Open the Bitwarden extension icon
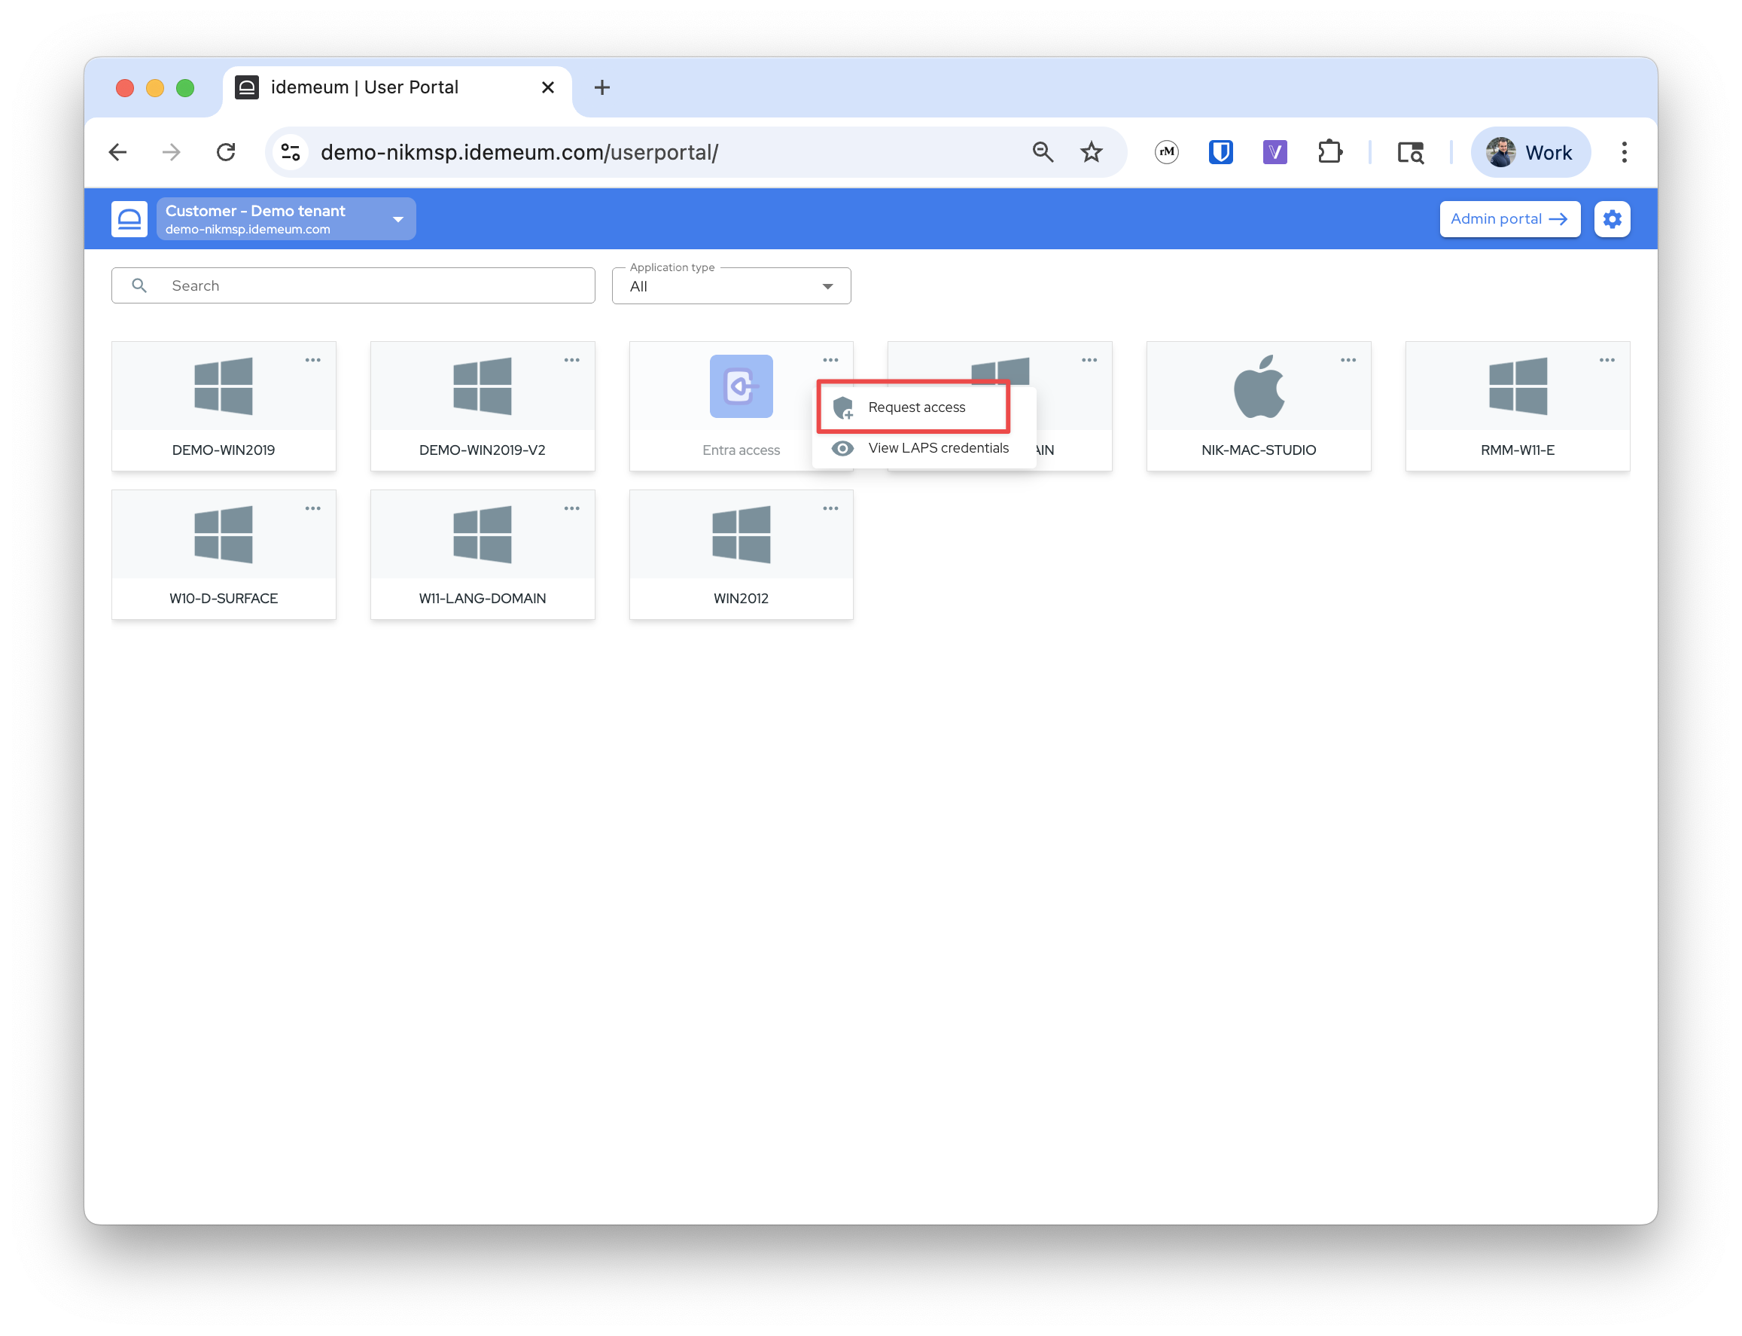Image resolution: width=1742 pixels, height=1336 pixels. (1220, 152)
